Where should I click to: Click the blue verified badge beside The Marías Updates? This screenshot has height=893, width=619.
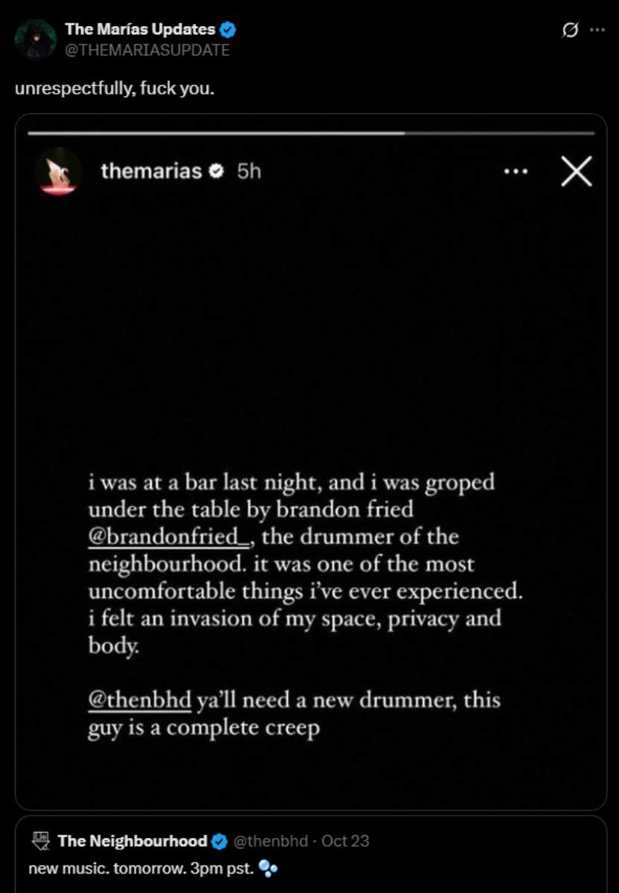(x=229, y=31)
